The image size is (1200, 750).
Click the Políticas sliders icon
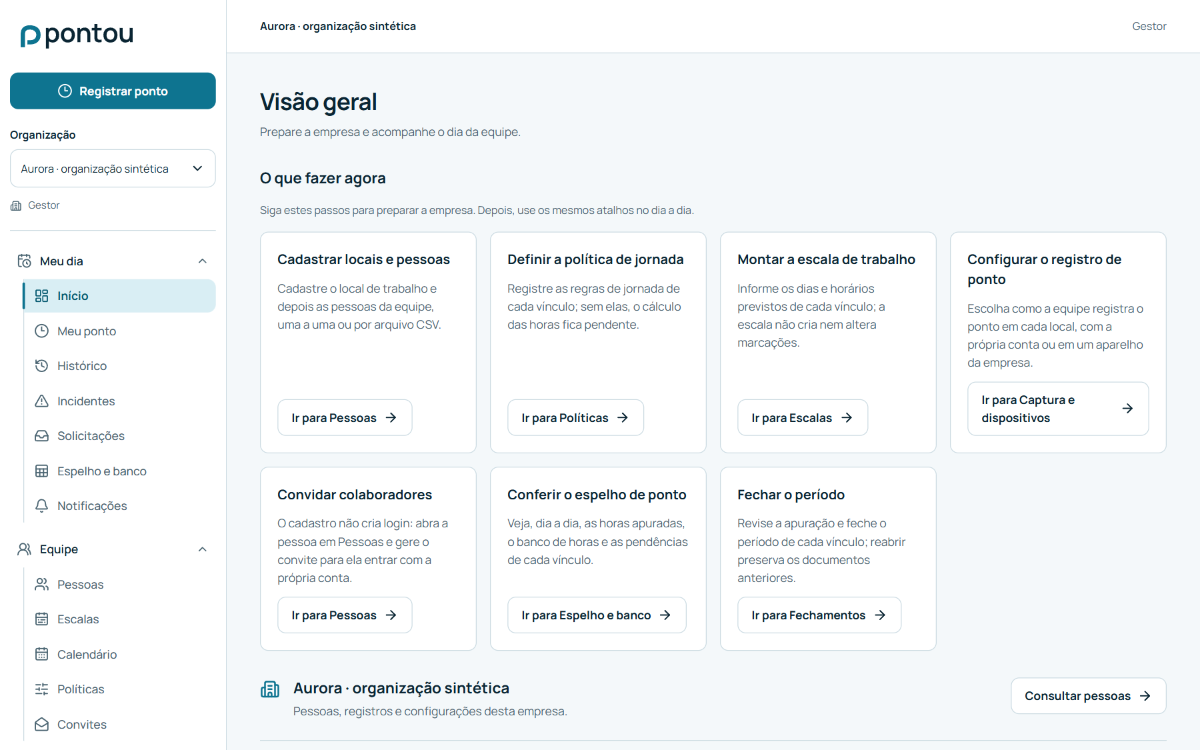pos(41,689)
